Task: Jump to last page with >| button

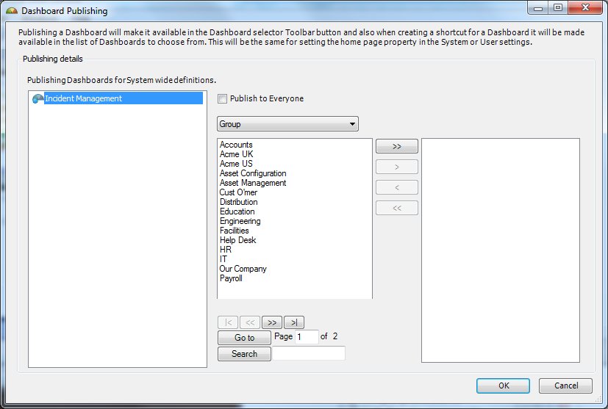Action: tap(294, 322)
